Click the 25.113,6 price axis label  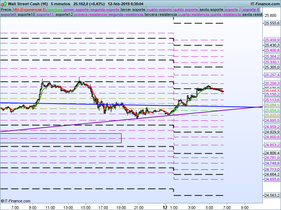272,100
